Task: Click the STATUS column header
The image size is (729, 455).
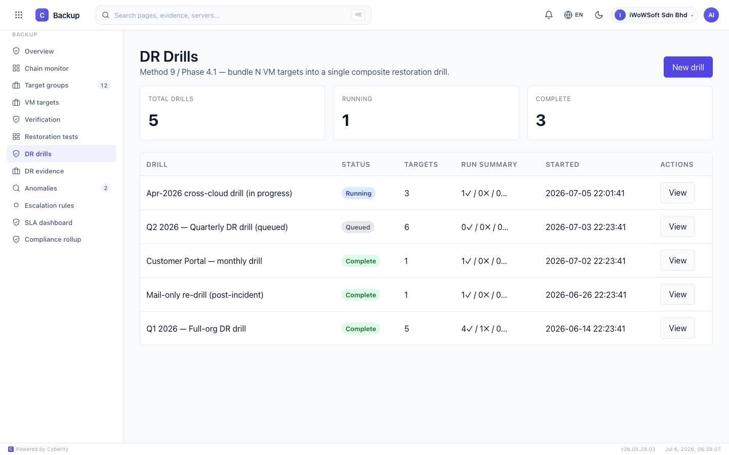Action: pyautogui.click(x=356, y=164)
